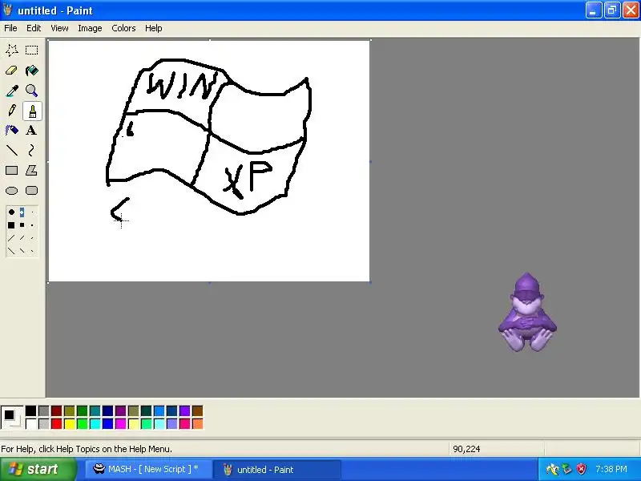Select the Polygon tool

point(31,171)
